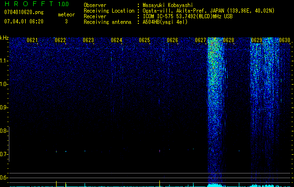The height and width of the screenshot is (187, 294).
Task: Click the 1.0 kHz axis label
Action: (x=4, y=84)
